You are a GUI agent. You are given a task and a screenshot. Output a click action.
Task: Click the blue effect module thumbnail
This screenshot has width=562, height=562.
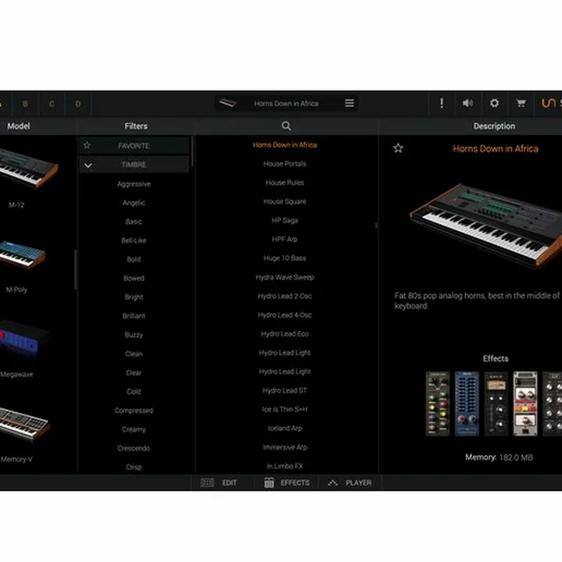(x=467, y=404)
